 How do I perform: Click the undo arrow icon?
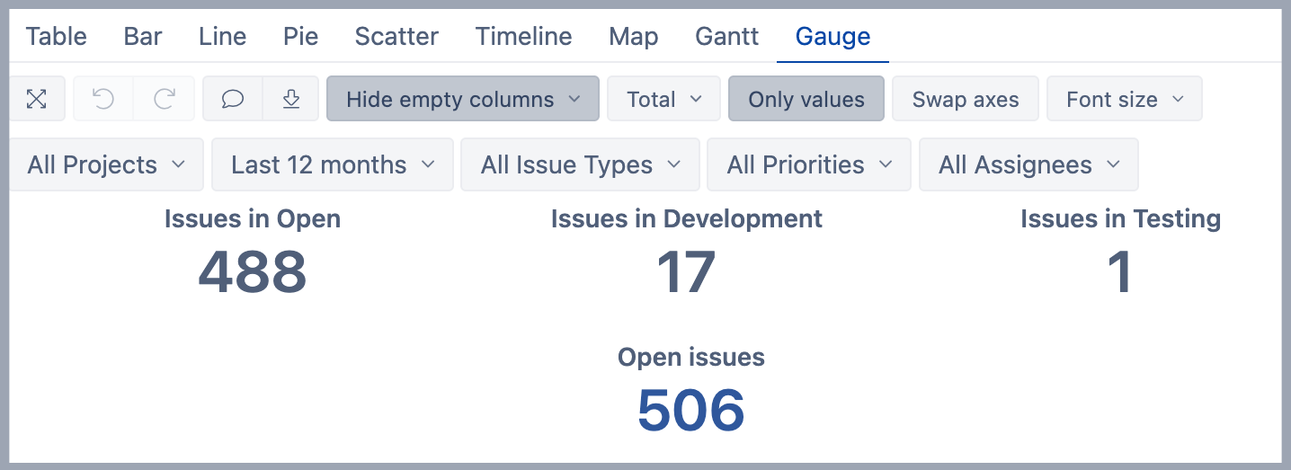(103, 99)
